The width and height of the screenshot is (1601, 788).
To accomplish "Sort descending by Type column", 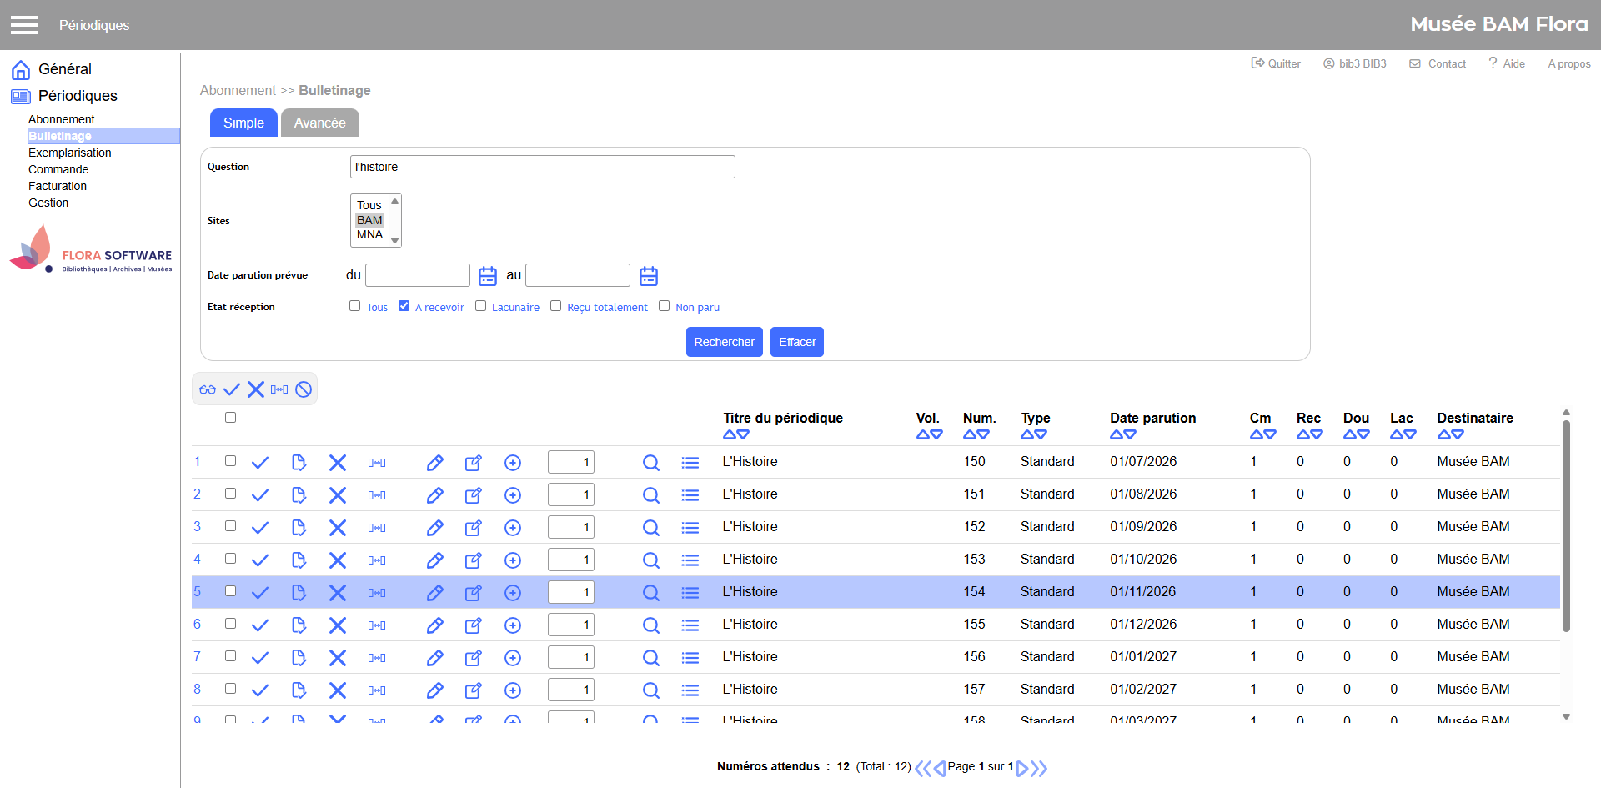I will [x=1041, y=434].
